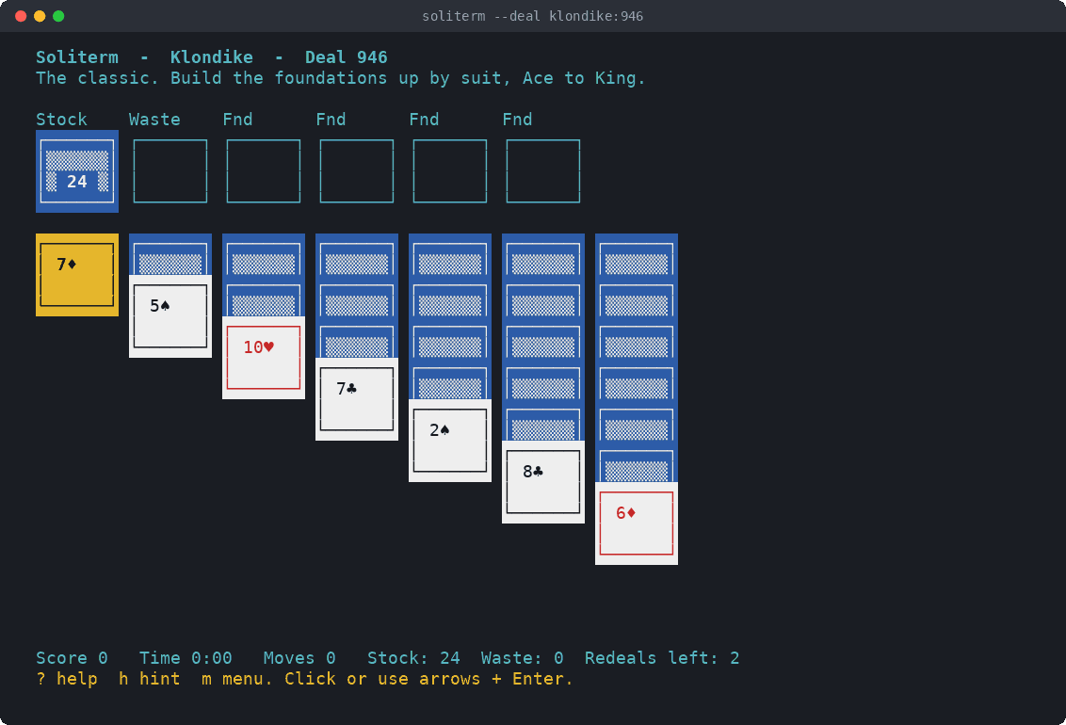The image size is (1066, 725).
Task: Select the 8 of clubs card
Action: 543,482
